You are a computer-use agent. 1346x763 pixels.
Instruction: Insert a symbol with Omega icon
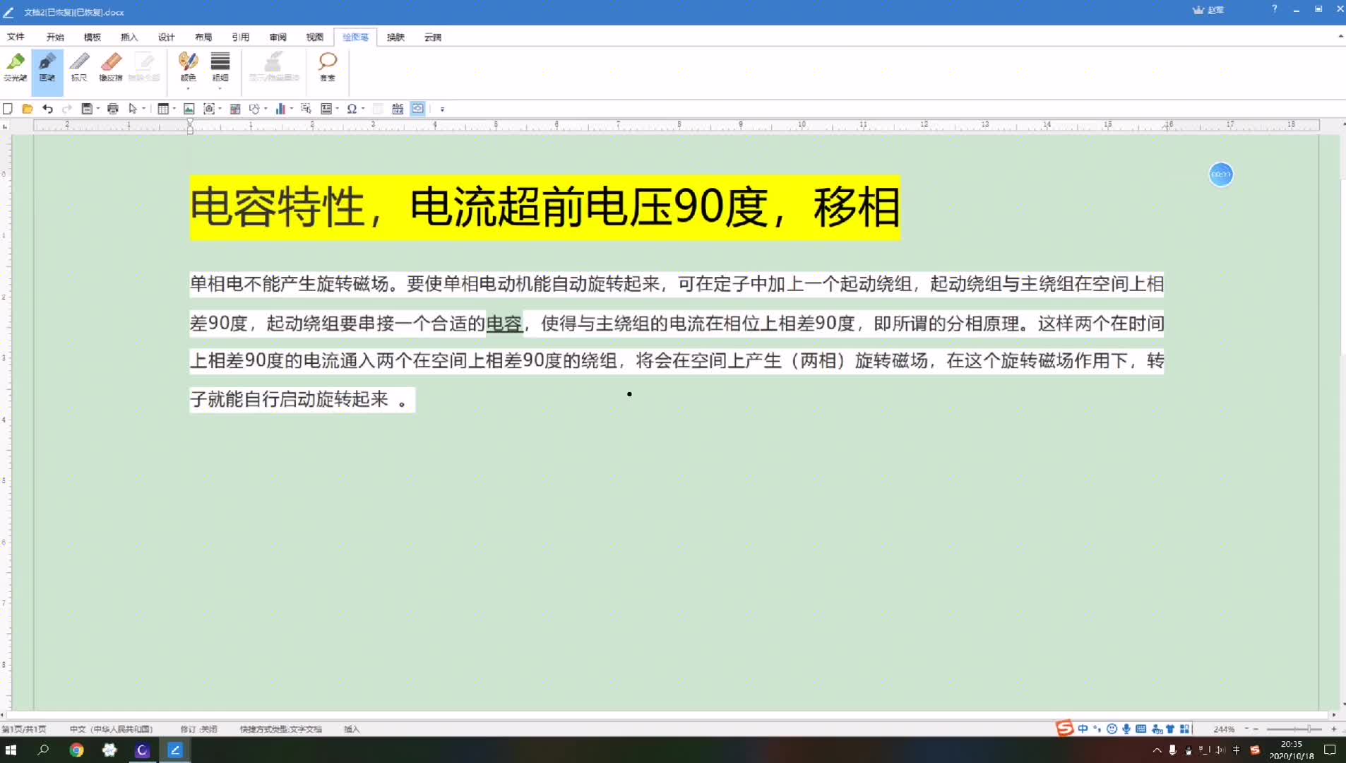(352, 109)
